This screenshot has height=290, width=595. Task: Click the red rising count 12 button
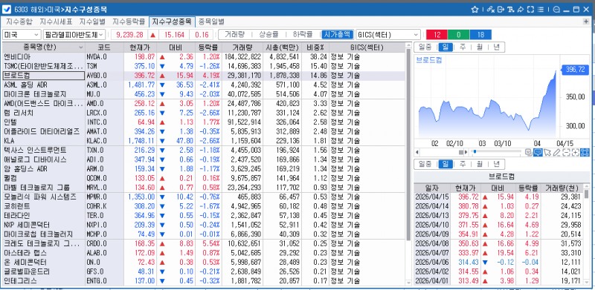437,34
